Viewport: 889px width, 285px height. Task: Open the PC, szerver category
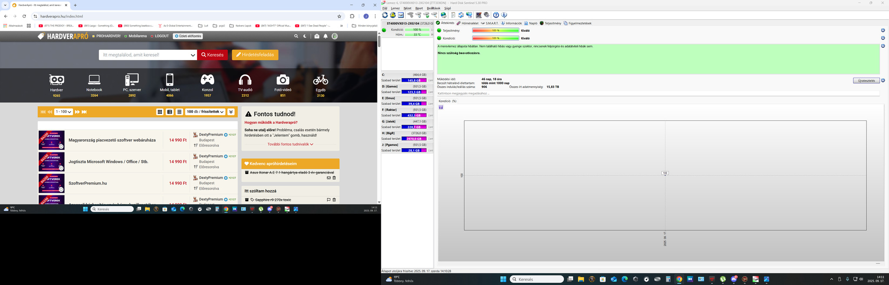point(132,80)
